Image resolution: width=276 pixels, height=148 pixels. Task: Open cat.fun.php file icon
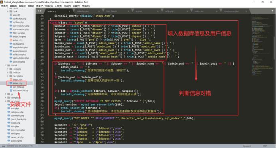click(11, 22)
